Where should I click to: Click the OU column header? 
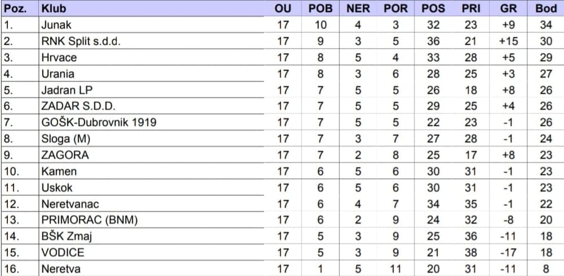tap(283, 8)
